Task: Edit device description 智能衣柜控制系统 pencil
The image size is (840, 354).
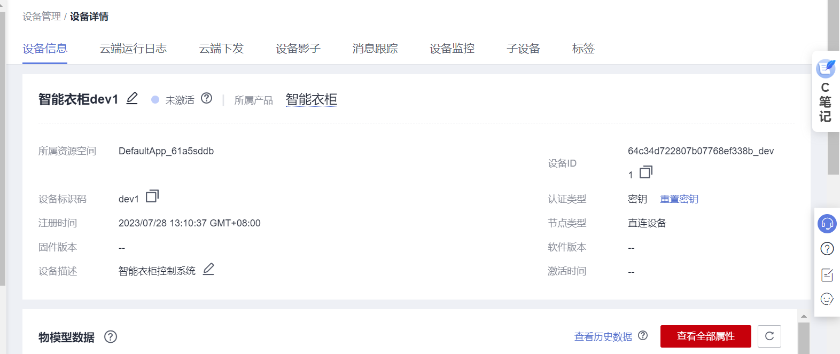Action: point(208,269)
